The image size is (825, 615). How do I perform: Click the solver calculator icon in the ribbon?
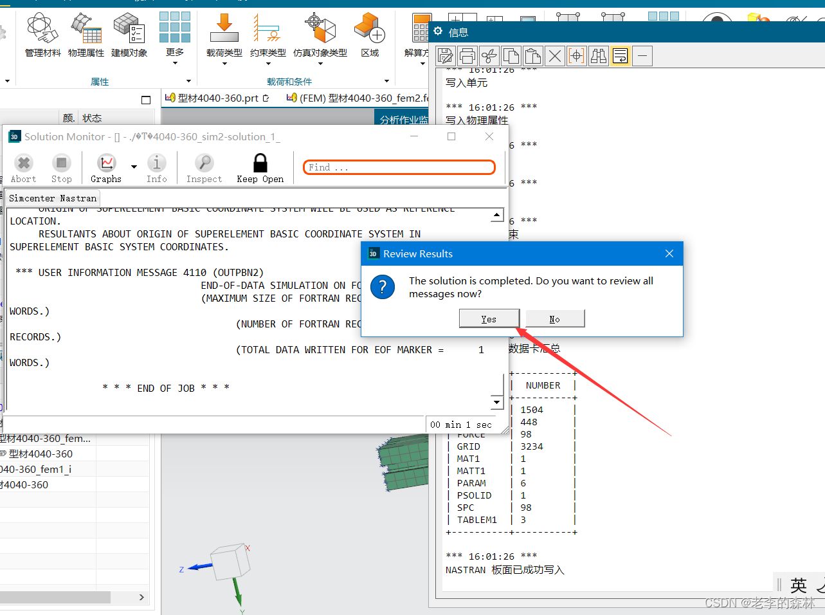coord(421,29)
